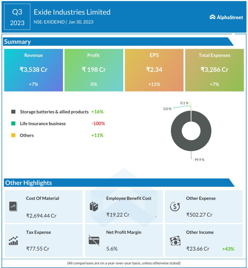
Task: Click the AlphaStreet logo icon
Action: 212,17
